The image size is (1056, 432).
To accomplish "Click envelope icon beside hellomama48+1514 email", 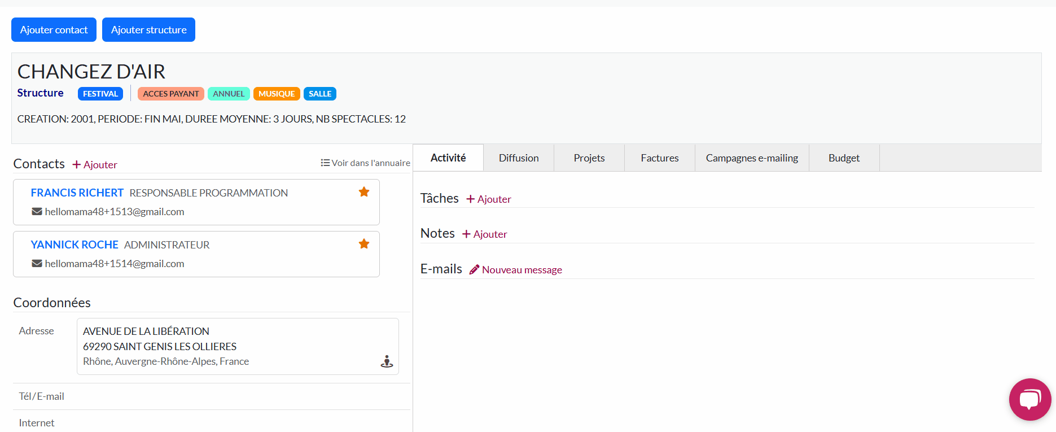I will tap(37, 264).
